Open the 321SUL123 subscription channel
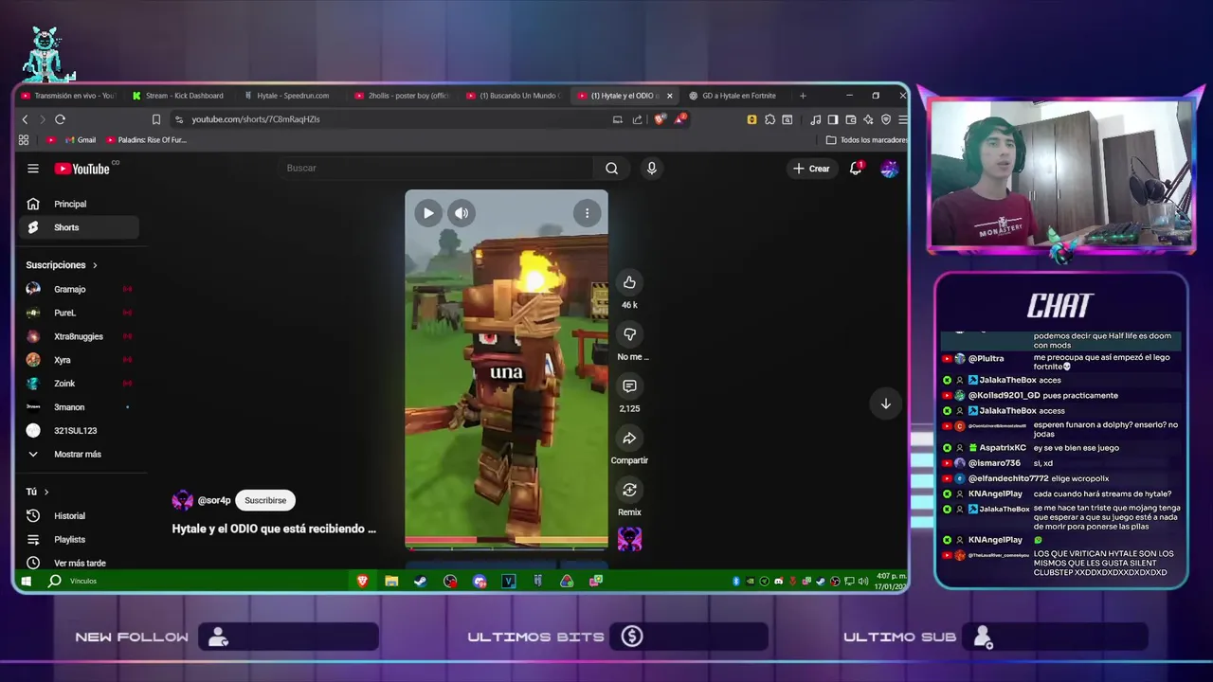 (x=79, y=431)
